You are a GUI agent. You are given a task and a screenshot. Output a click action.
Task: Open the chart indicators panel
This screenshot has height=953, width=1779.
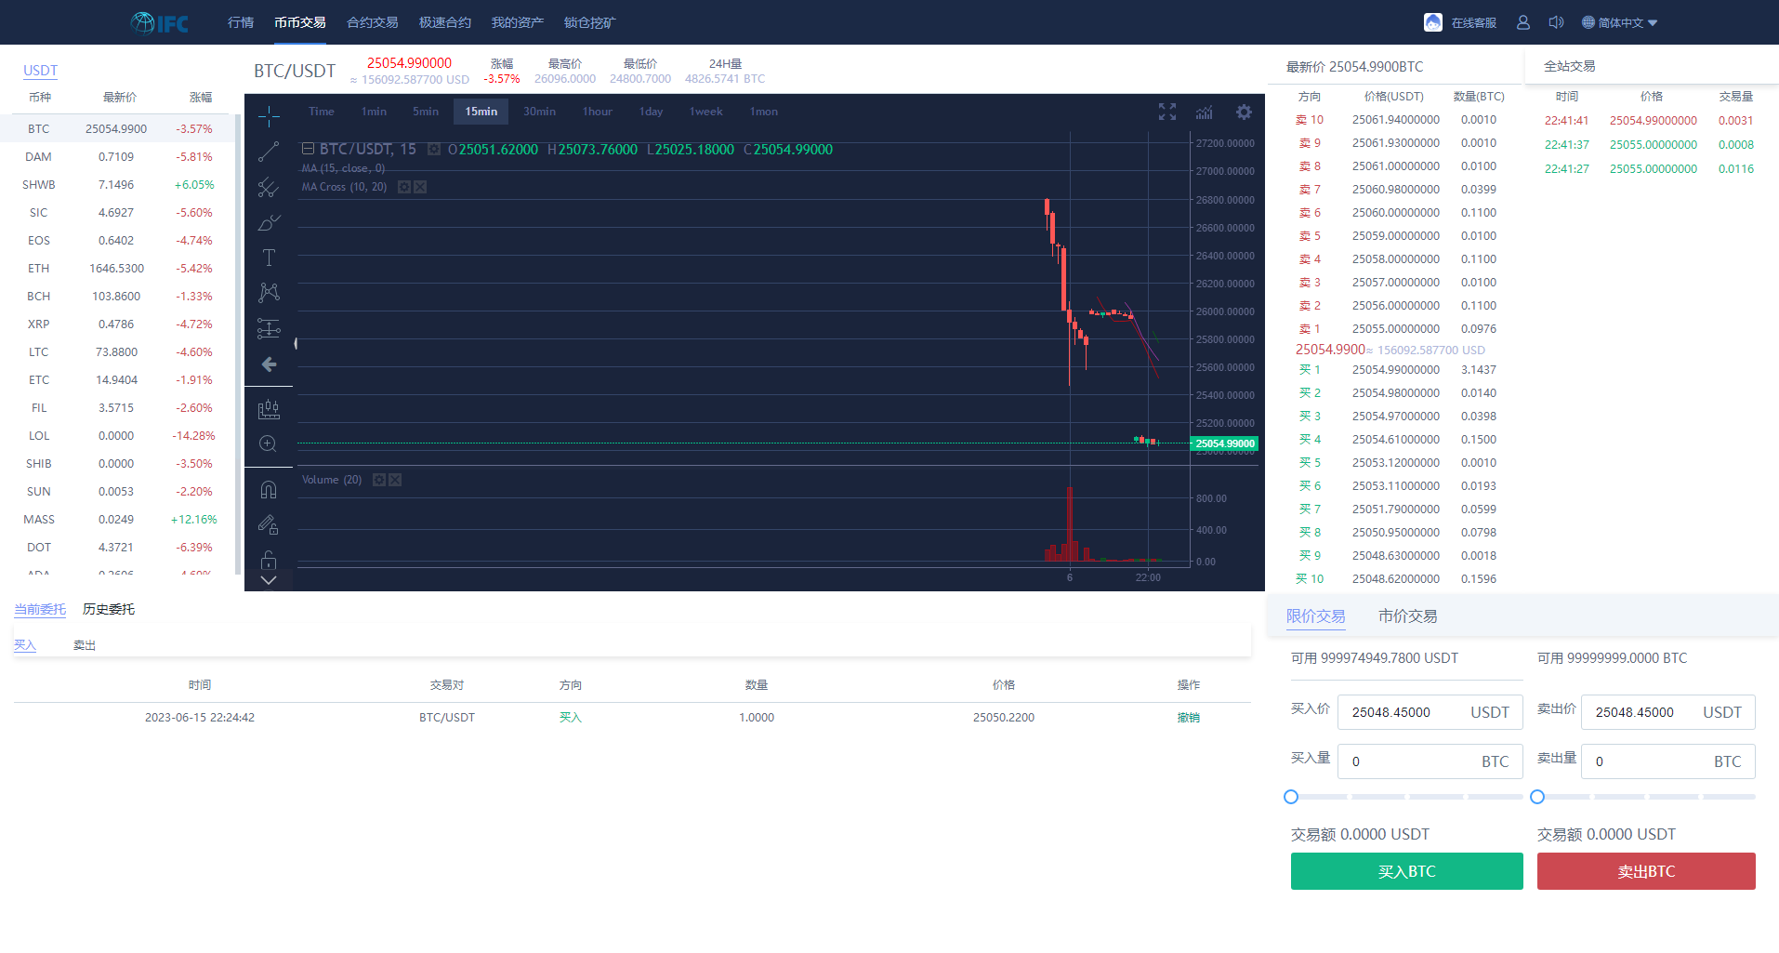(1205, 112)
